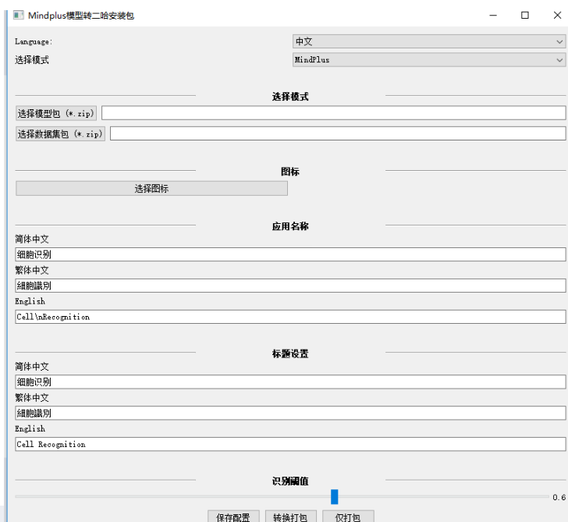Click the app name 繁体中文 field with 細胞識別
Viewport: 568px width, 522px height.
tap(290, 286)
